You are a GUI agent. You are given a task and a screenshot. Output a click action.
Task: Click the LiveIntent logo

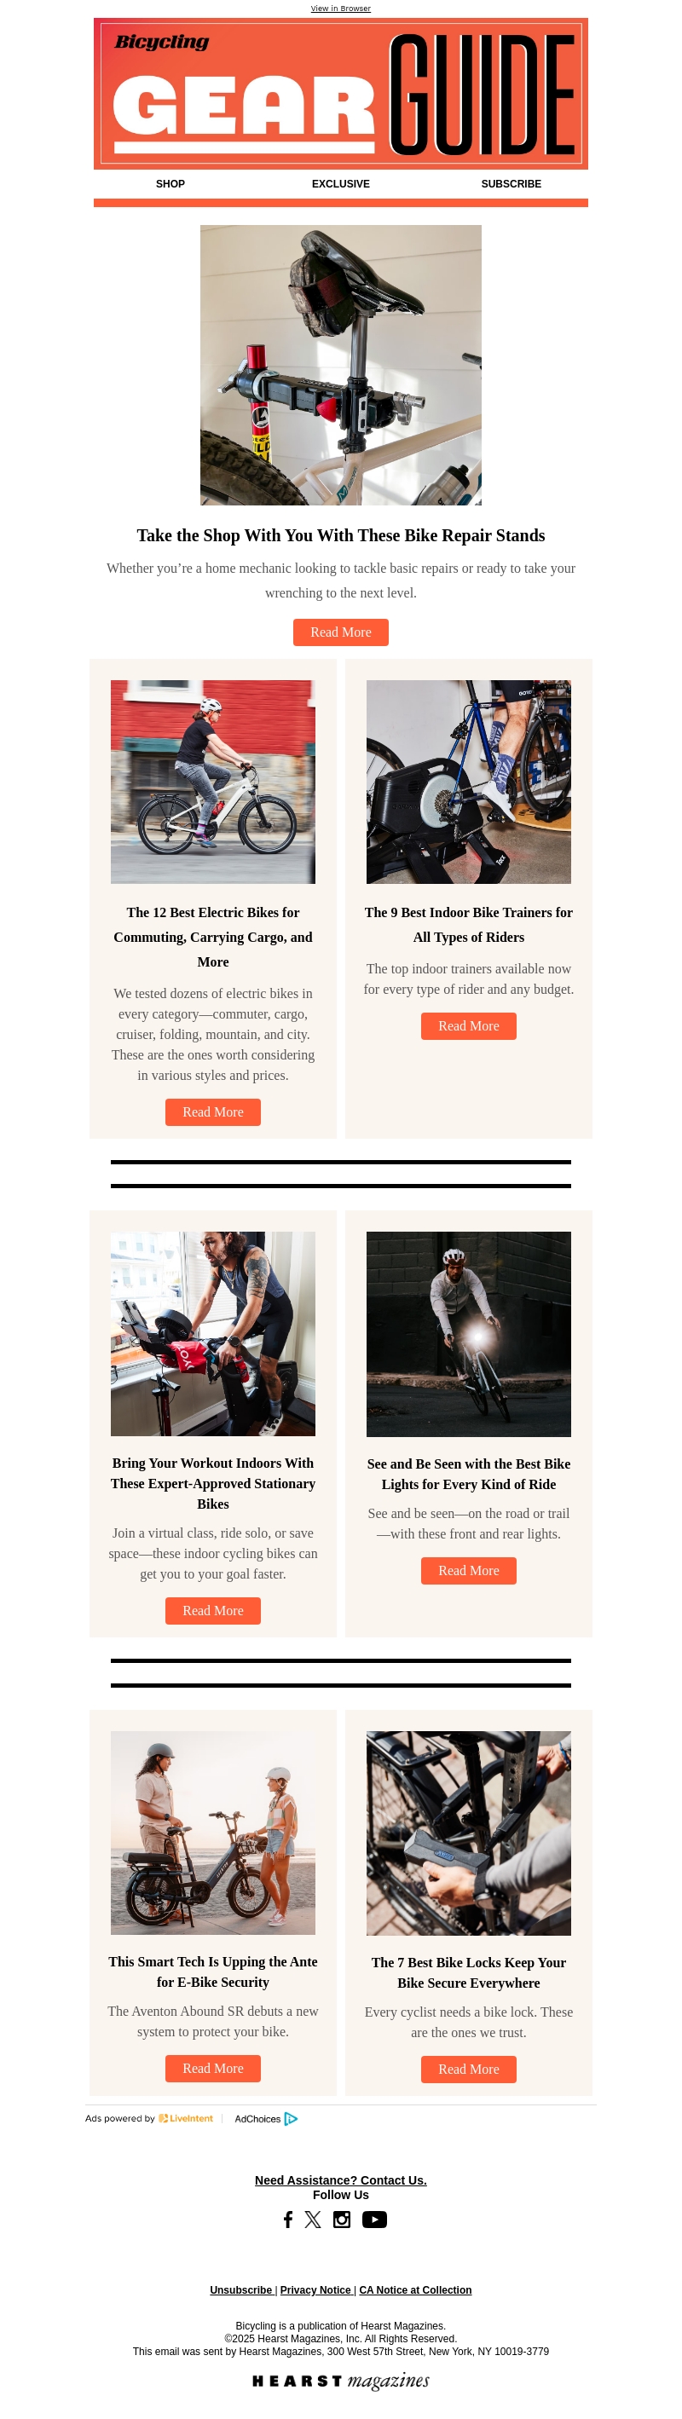pyautogui.click(x=186, y=2118)
